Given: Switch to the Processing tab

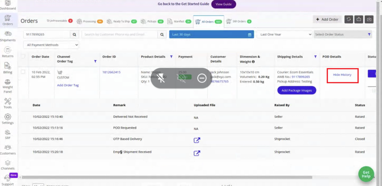Looking at the screenshot, I should point(90,21).
